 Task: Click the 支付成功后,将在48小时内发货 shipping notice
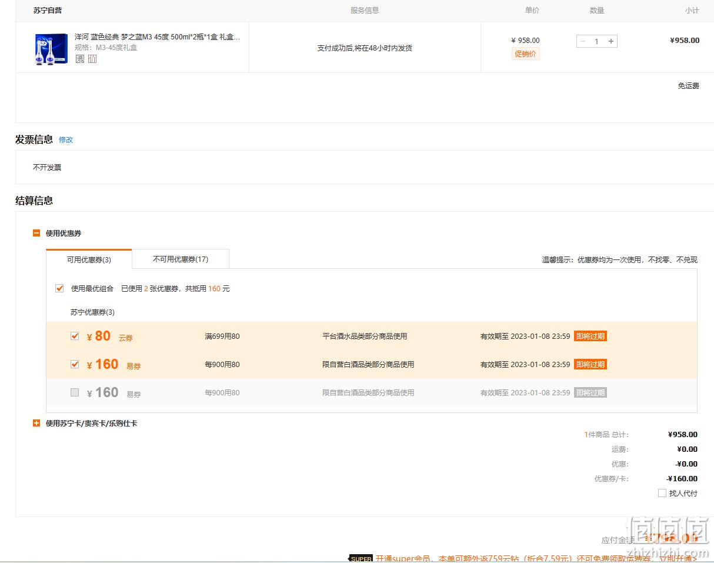[365, 48]
